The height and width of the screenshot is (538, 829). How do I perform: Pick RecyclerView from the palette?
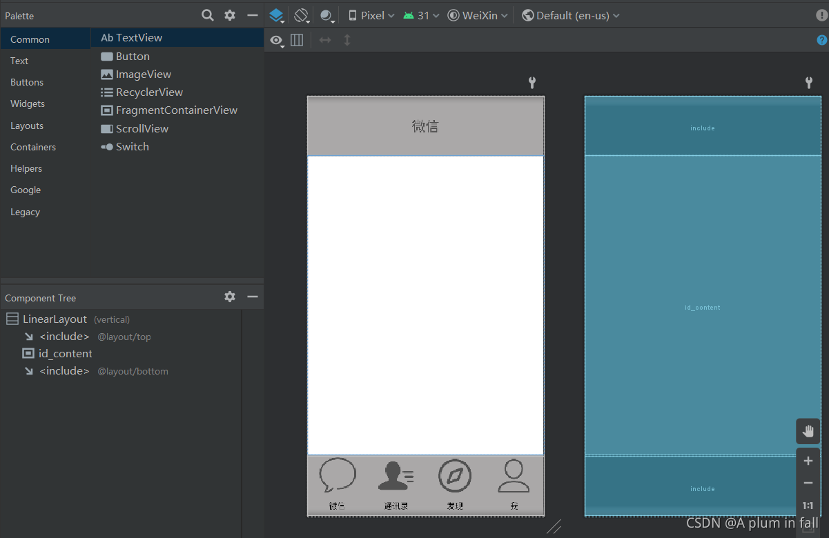click(177, 92)
